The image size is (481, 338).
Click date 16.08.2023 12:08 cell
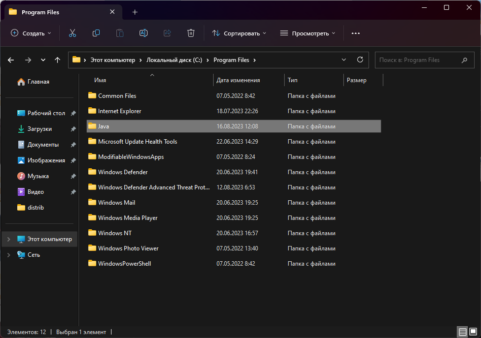(237, 126)
